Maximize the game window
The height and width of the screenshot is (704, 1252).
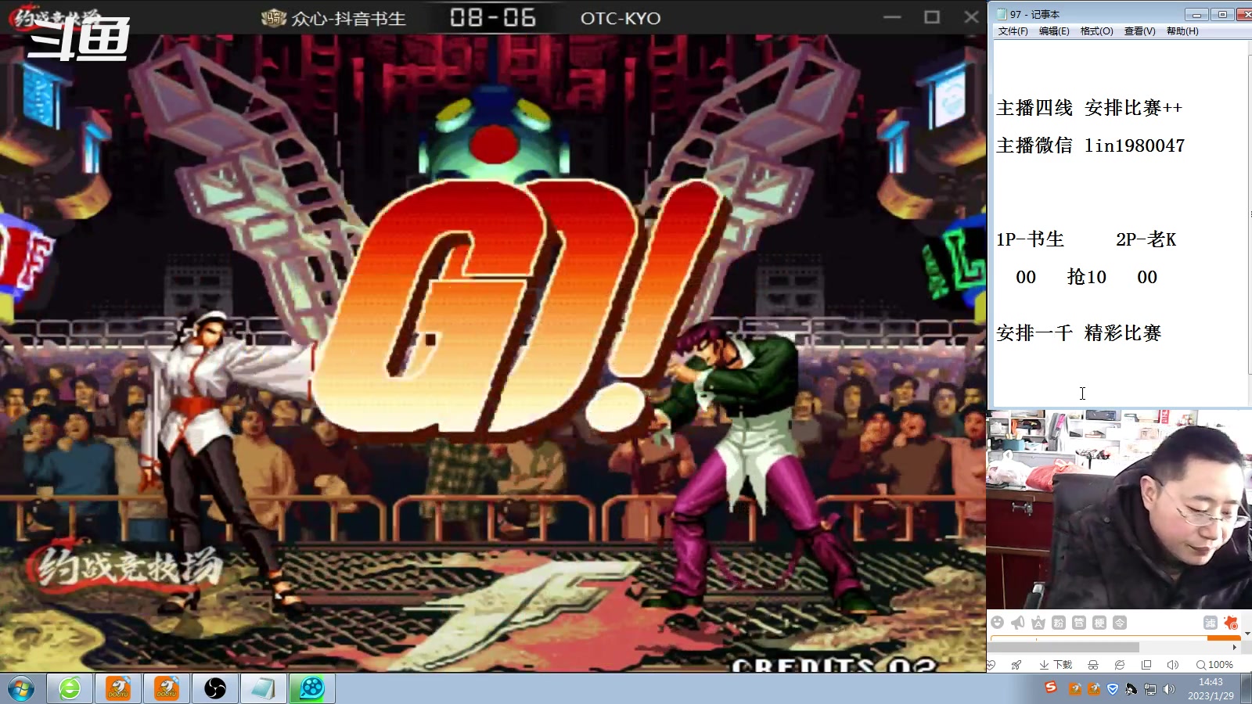[x=932, y=16]
